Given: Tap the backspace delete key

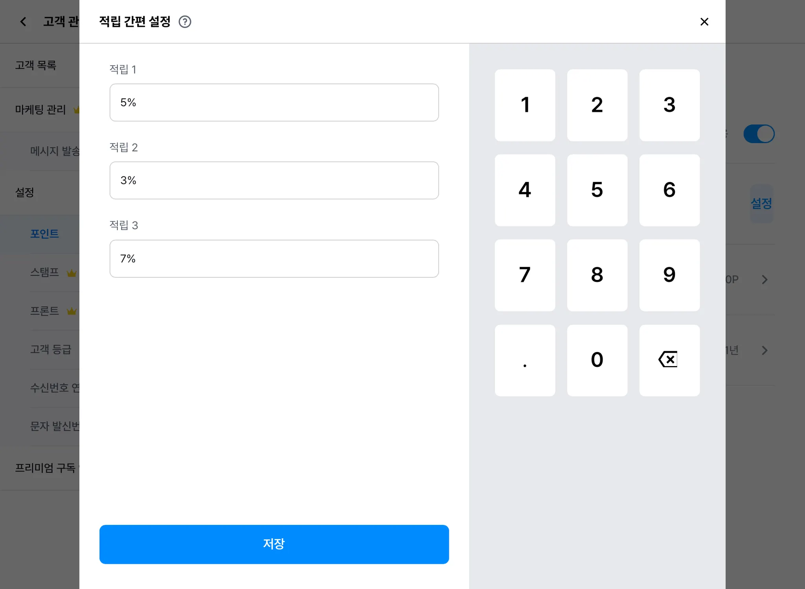Looking at the screenshot, I should coord(669,360).
